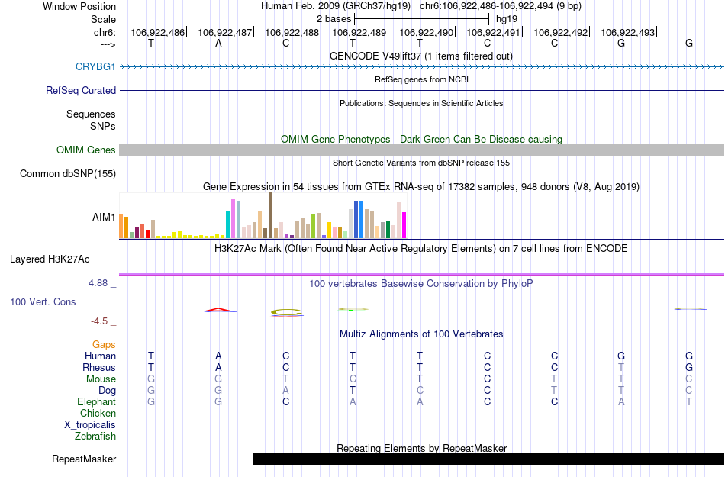Click the 'SNPs' label under Sequences
Image resolution: width=725 pixels, height=477 pixels.
pos(103,126)
